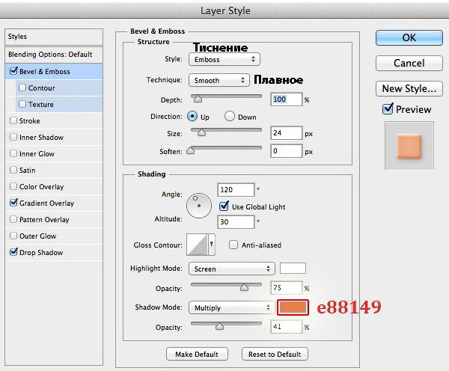Click the angle dial control
Viewport: 449px width, 371px height.
click(x=199, y=206)
